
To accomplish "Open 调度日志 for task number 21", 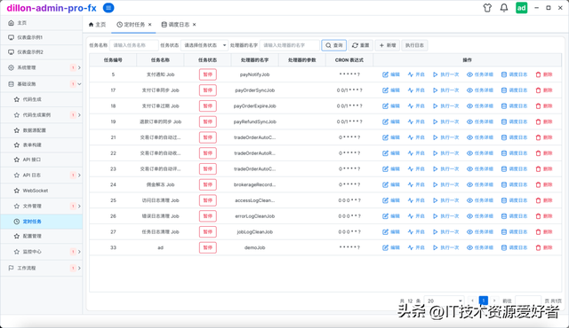I will 514,137.
